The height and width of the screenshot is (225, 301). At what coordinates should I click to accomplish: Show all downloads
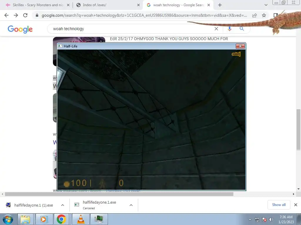click(x=279, y=205)
